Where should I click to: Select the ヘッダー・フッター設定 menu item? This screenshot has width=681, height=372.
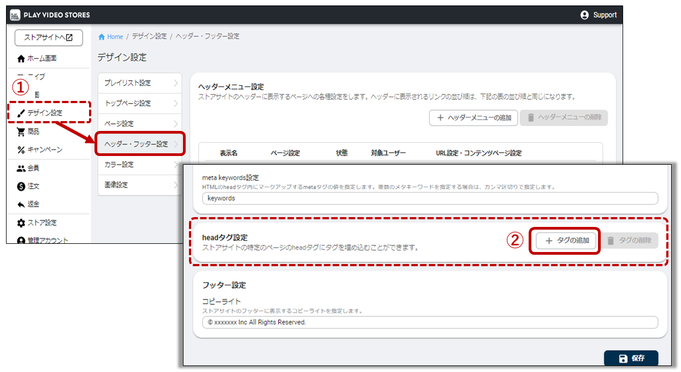click(x=139, y=144)
